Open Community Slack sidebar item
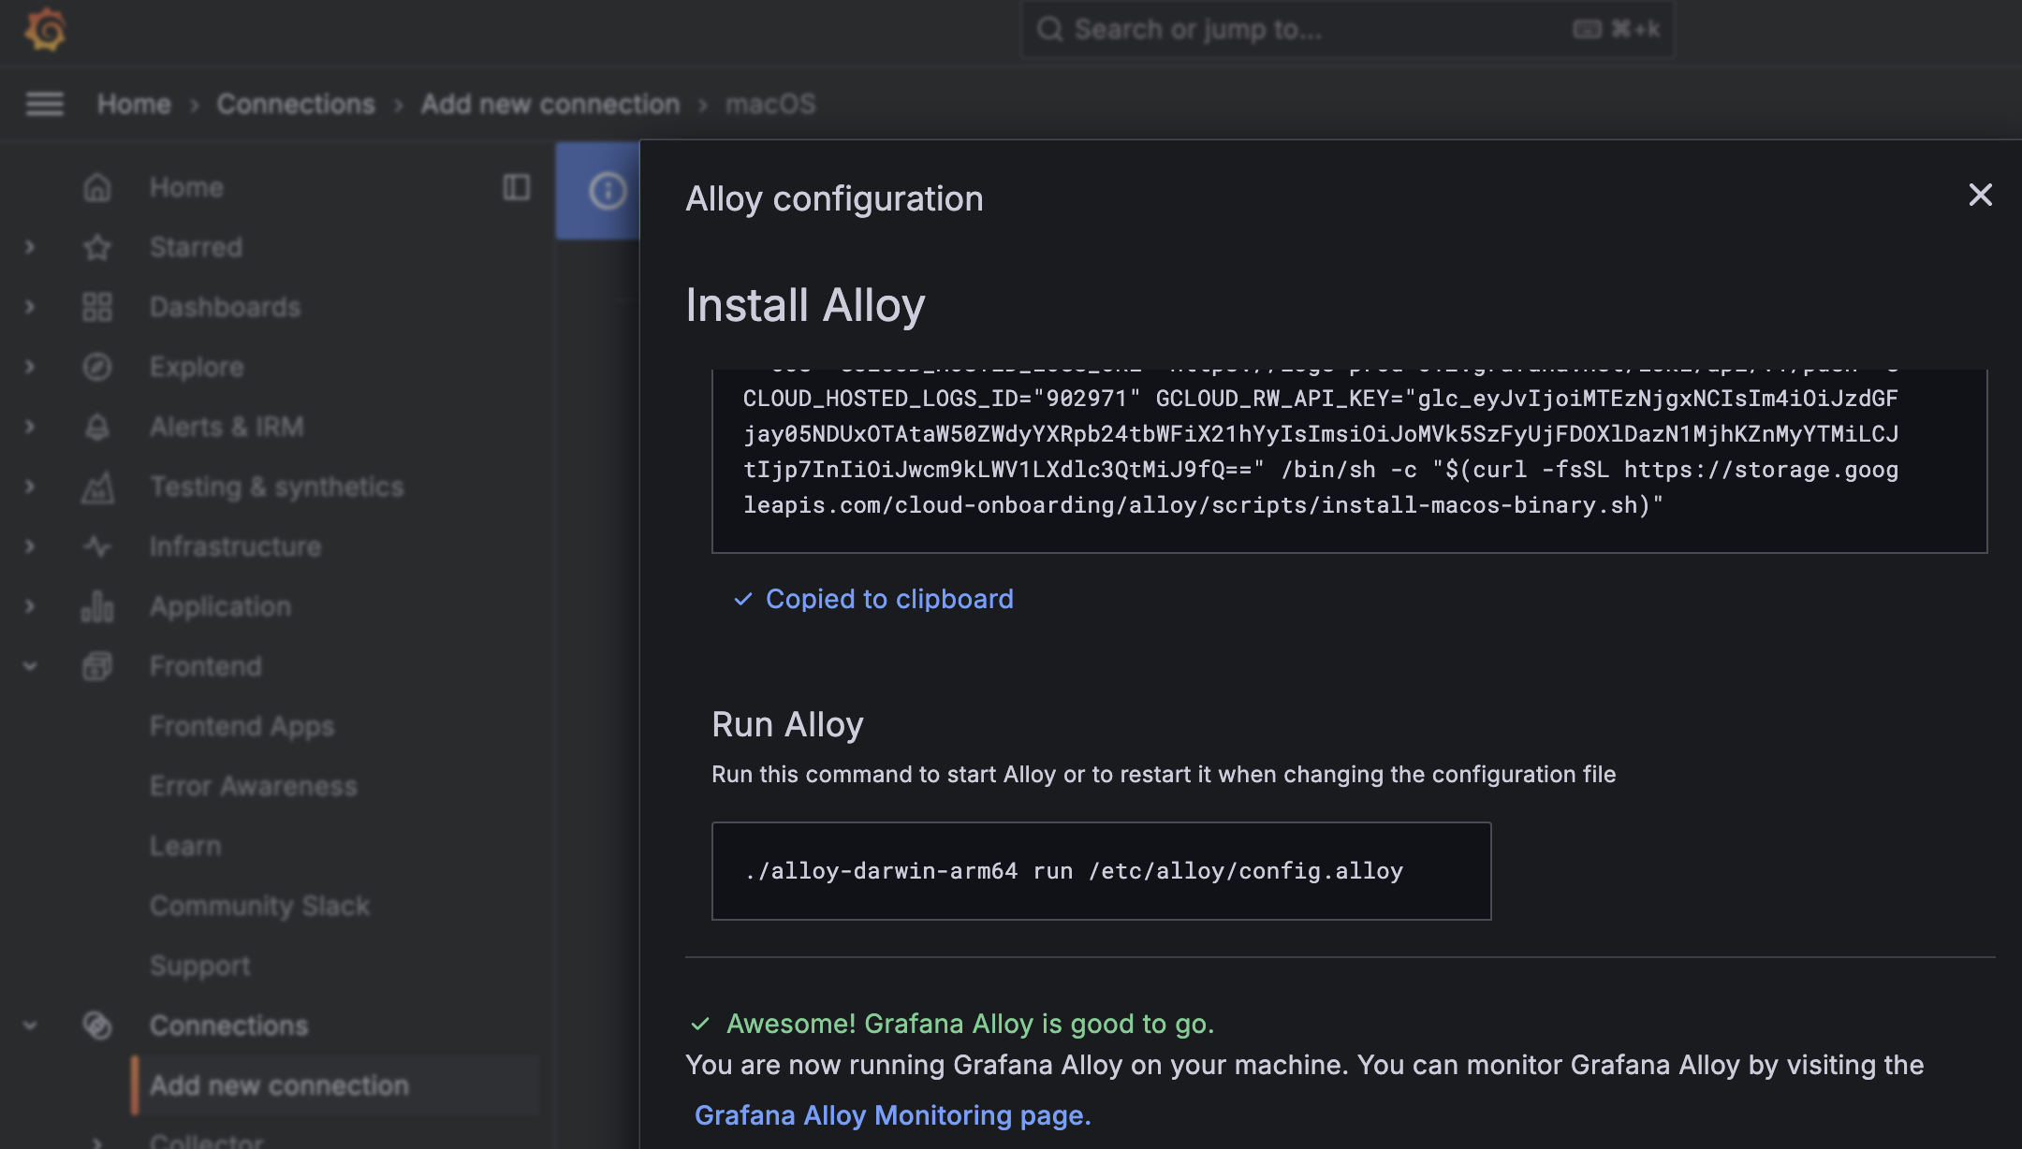This screenshot has height=1149, width=2022. point(259,906)
